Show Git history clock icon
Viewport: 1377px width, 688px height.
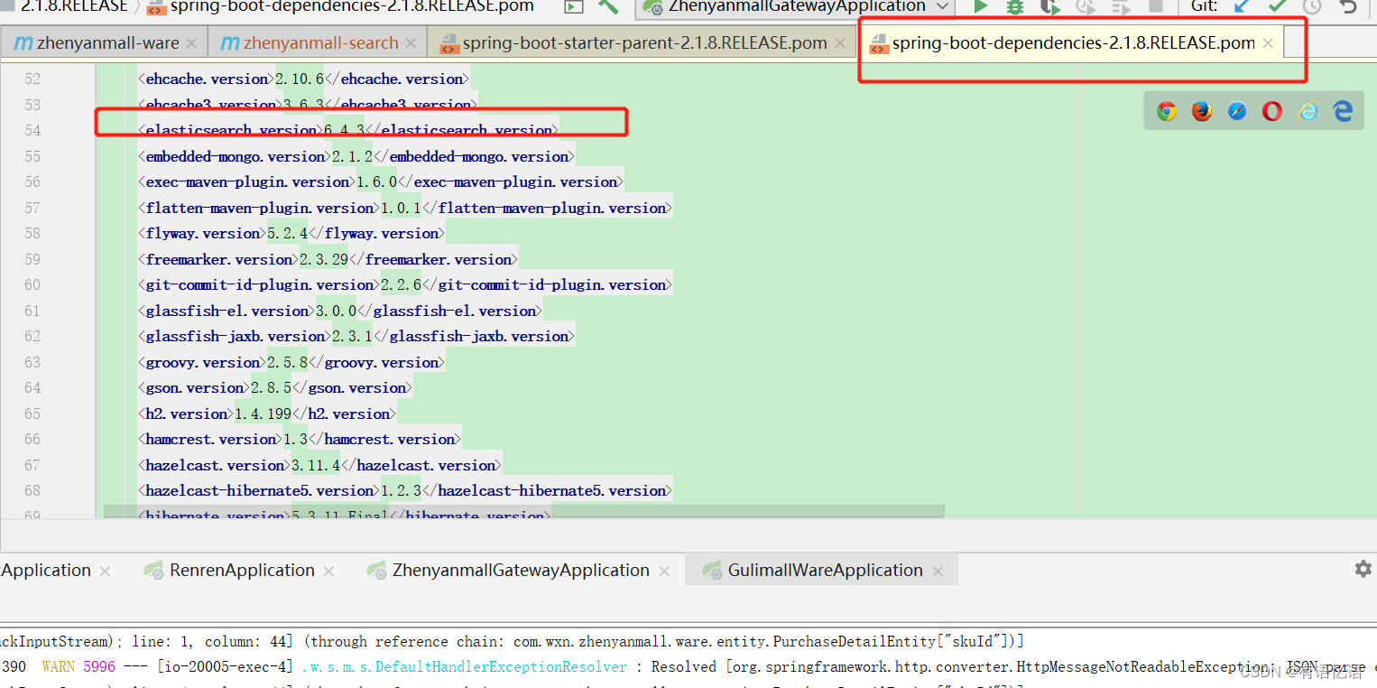[x=1312, y=6]
